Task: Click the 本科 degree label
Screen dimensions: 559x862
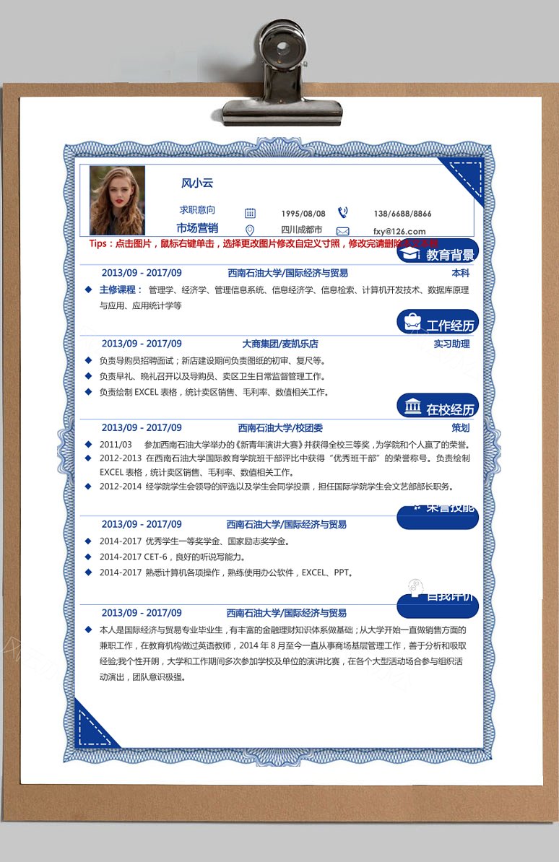Action: (x=461, y=273)
